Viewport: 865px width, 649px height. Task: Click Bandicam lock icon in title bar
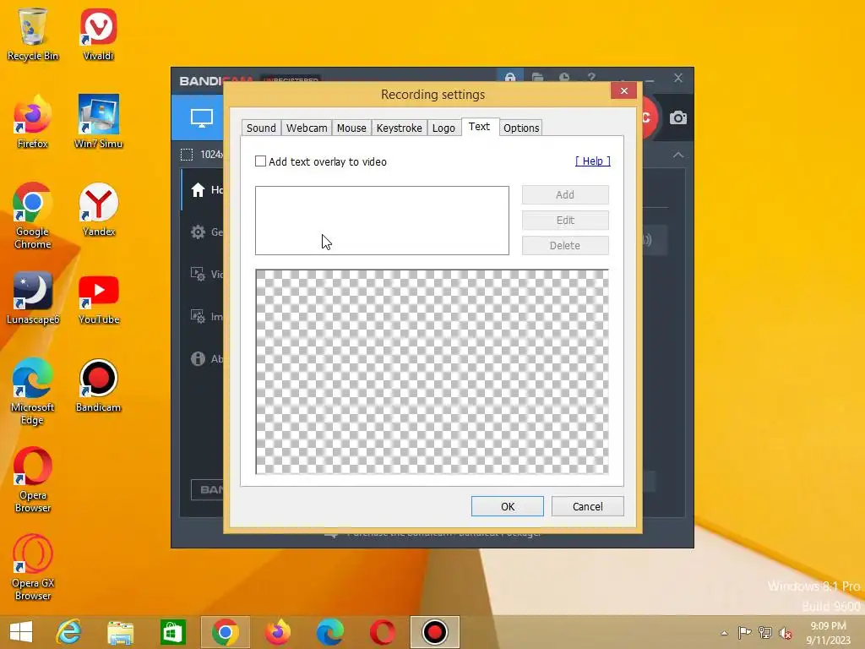pos(509,77)
